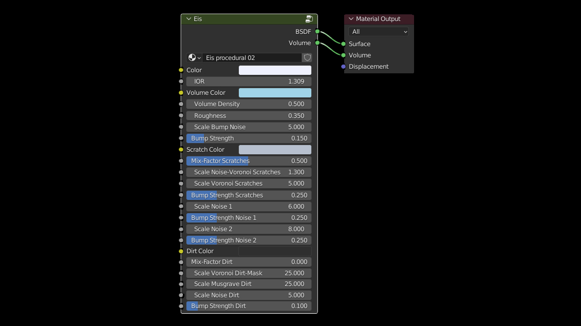The height and width of the screenshot is (326, 581).
Task: Click the node group edit icon on Eis header
Action: [x=309, y=19]
